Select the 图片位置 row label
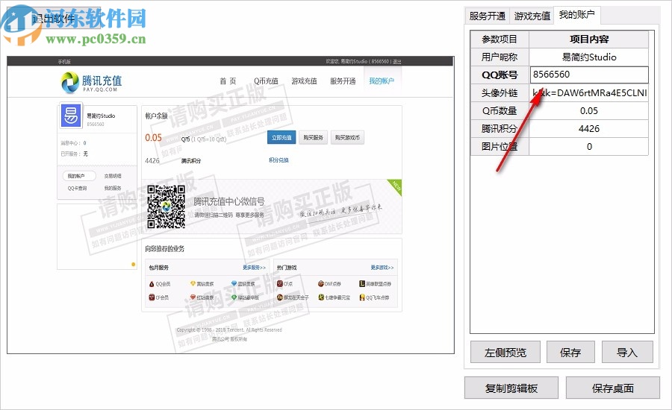The image size is (672, 410). point(500,146)
